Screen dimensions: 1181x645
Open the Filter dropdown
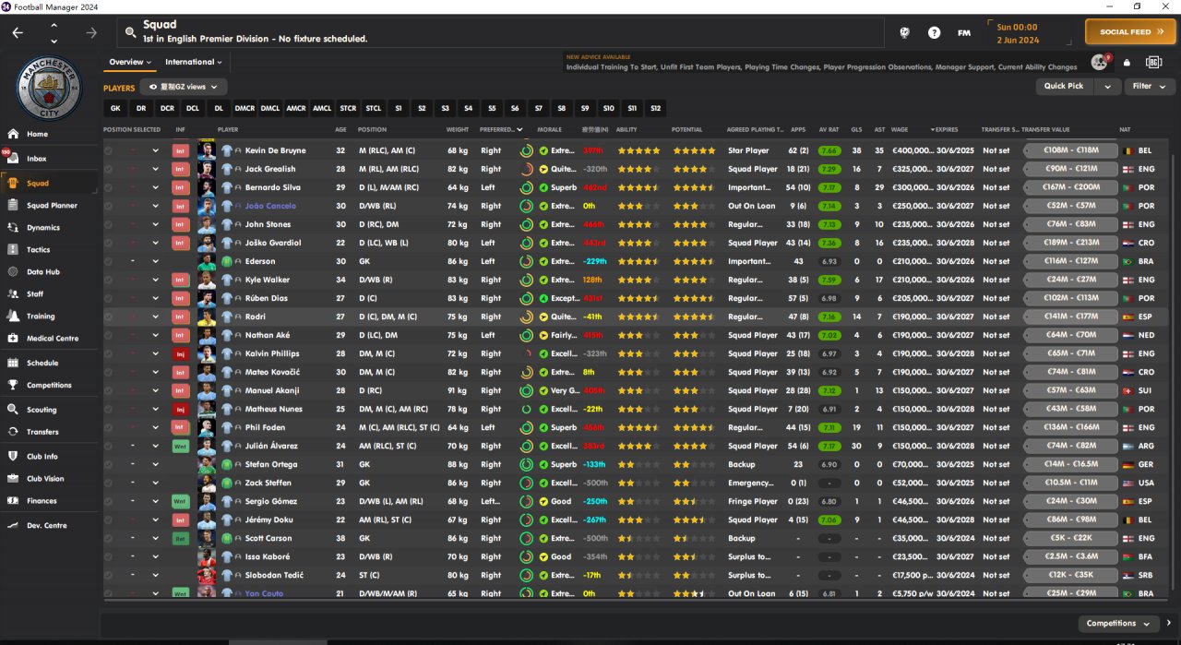pyautogui.click(x=1148, y=86)
